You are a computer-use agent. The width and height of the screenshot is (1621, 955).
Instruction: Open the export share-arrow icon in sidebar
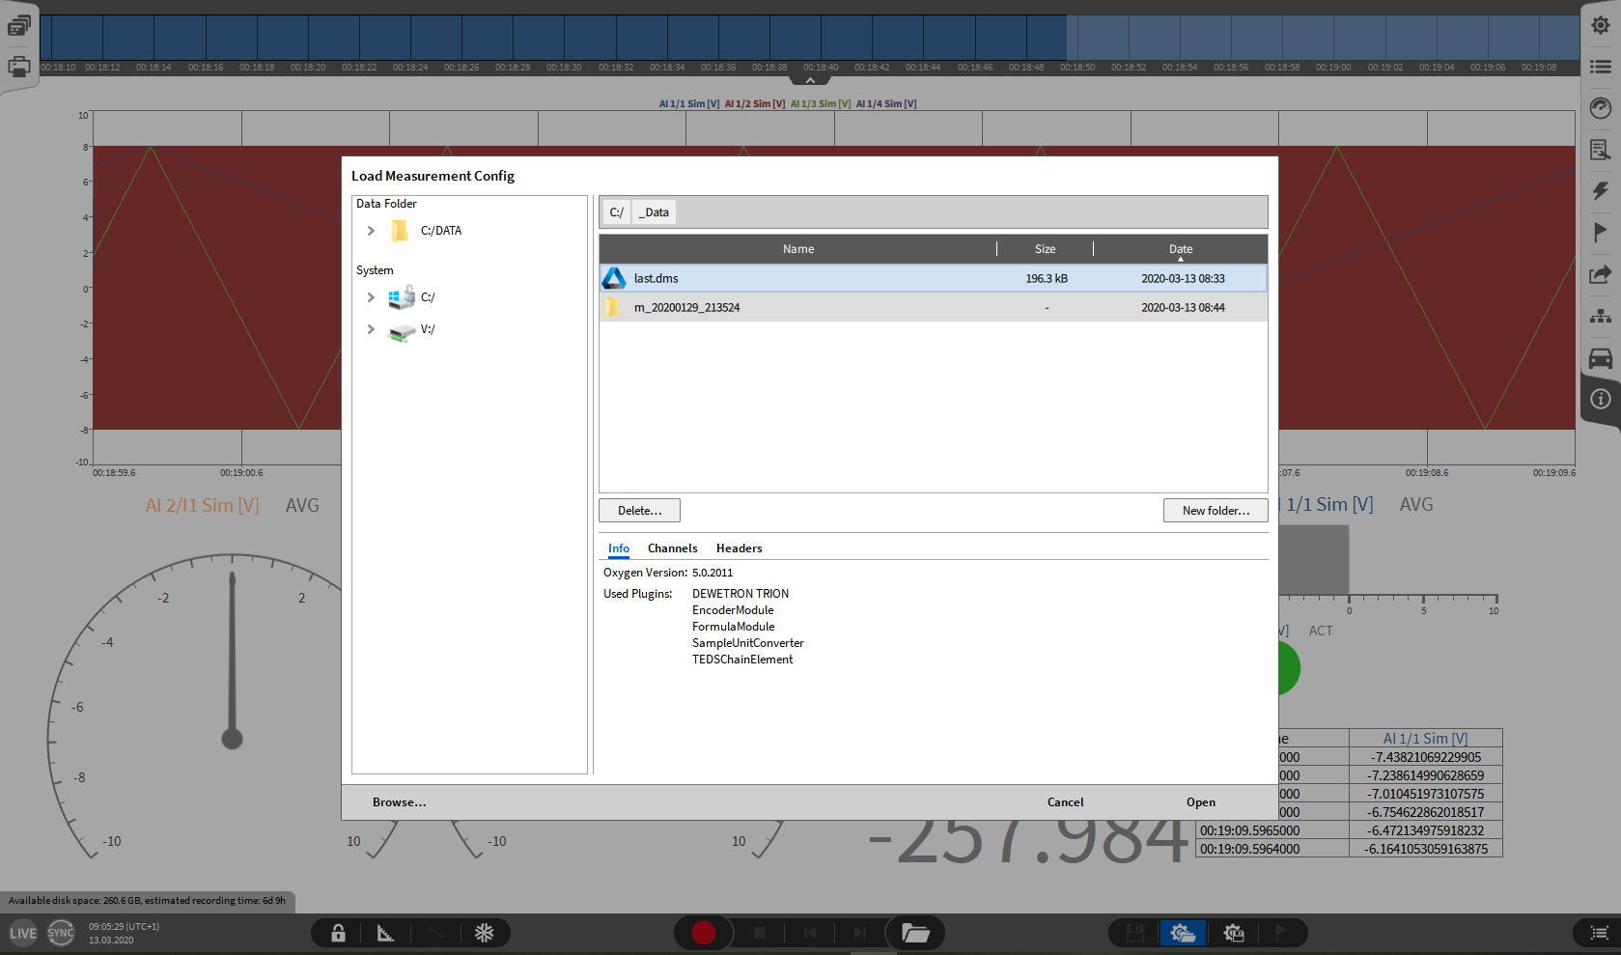click(x=1600, y=275)
